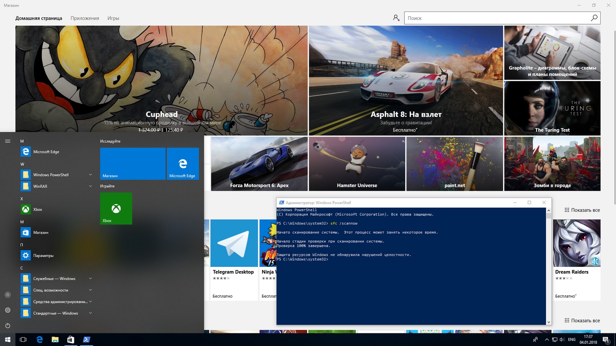This screenshot has height=346, width=616.
Task: Open Магазин from the Start app list
Action: (57, 233)
